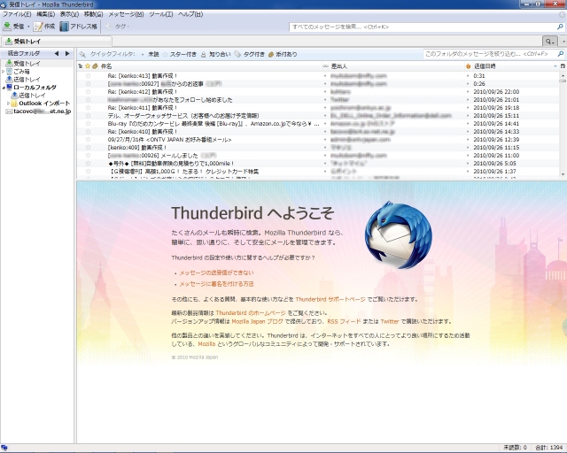This screenshot has width=567, height=453.
Task: Click the 受信 (Get Mail) toolbar icon
Action: 7,27
